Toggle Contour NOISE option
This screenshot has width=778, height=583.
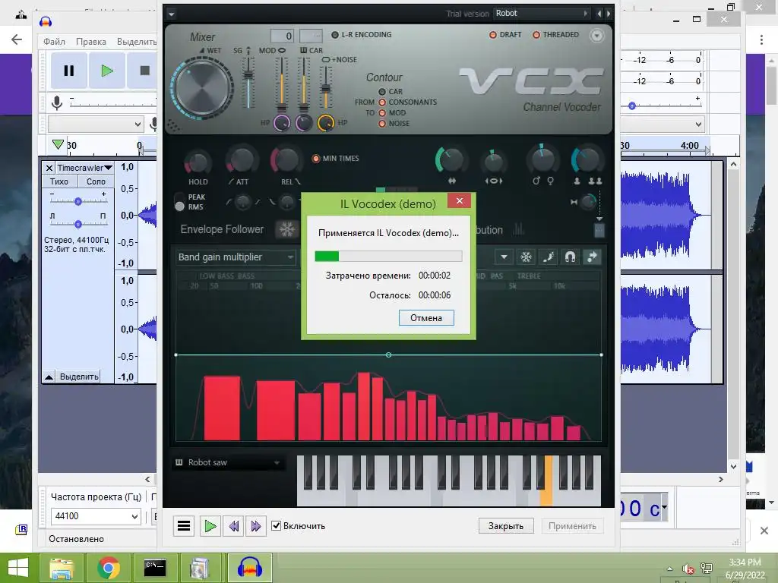[x=394, y=124]
